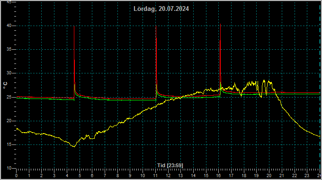Click the yellow curve's start at hour 0
The width and height of the screenshot is (322, 180).
17,129
